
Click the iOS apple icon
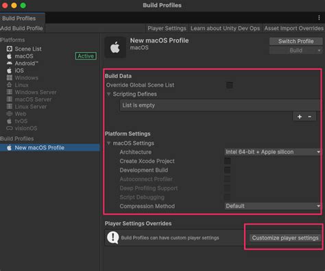point(10,70)
